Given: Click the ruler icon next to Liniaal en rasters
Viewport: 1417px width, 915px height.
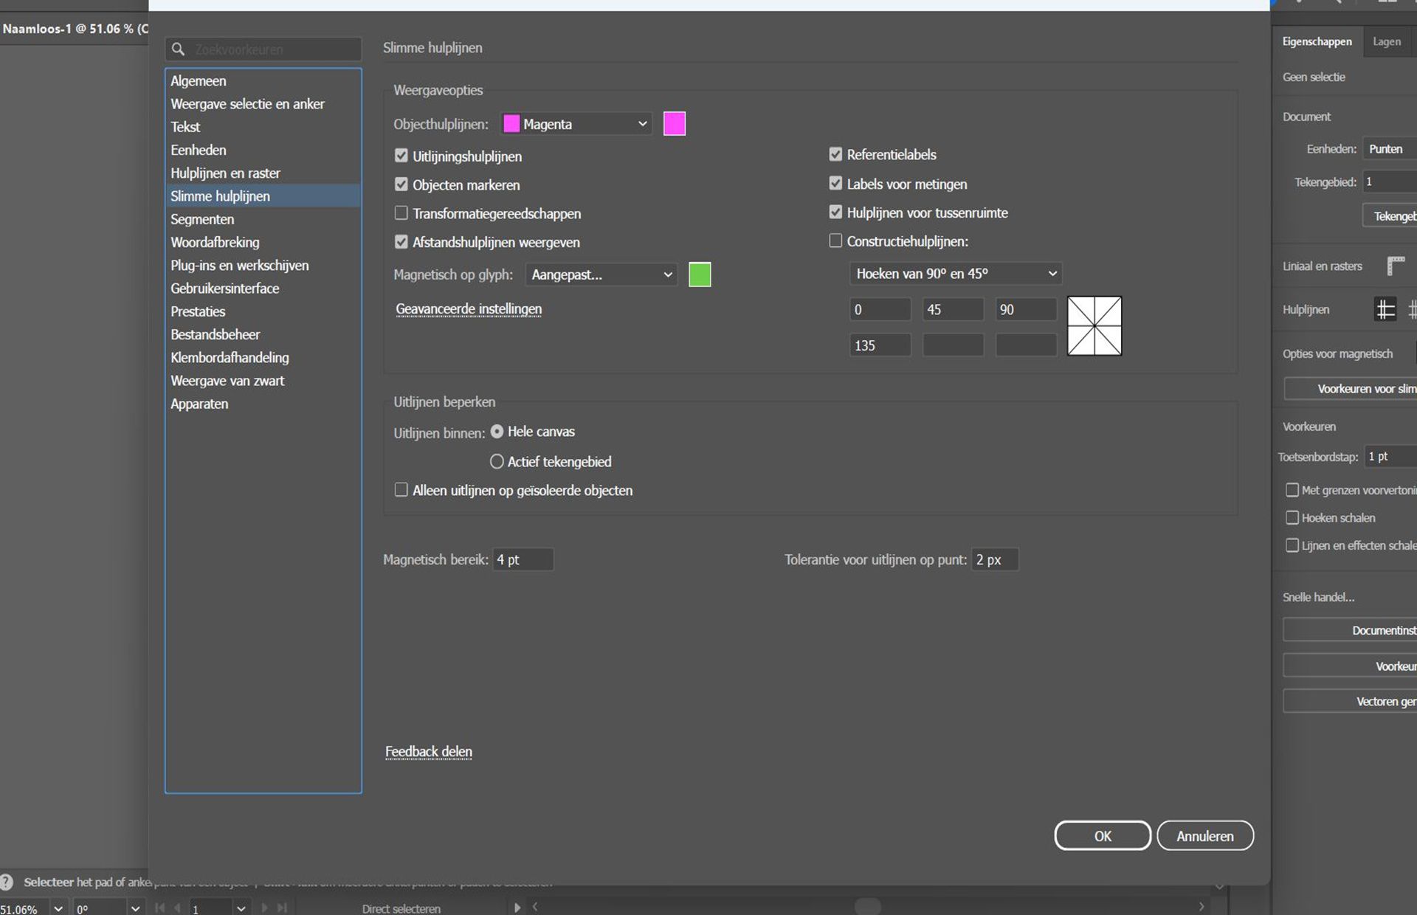Looking at the screenshot, I should click(x=1395, y=266).
